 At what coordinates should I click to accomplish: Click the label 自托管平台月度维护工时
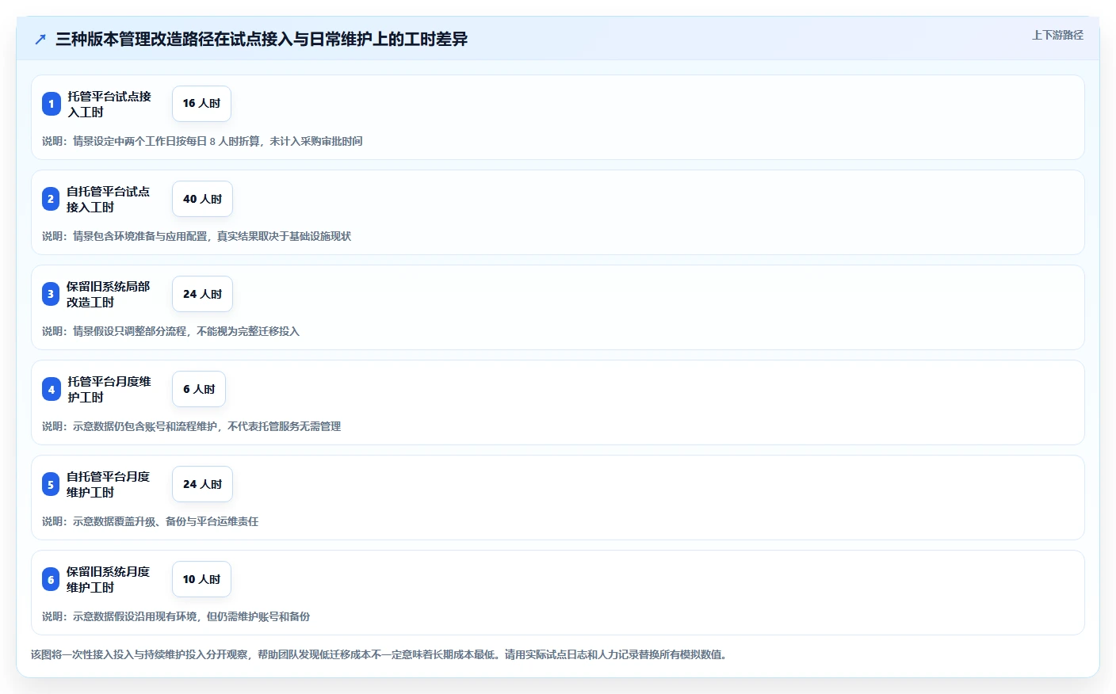109,484
